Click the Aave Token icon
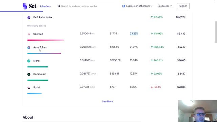Screen dimensions: 217x122 pyautogui.click(x=29, y=47)
